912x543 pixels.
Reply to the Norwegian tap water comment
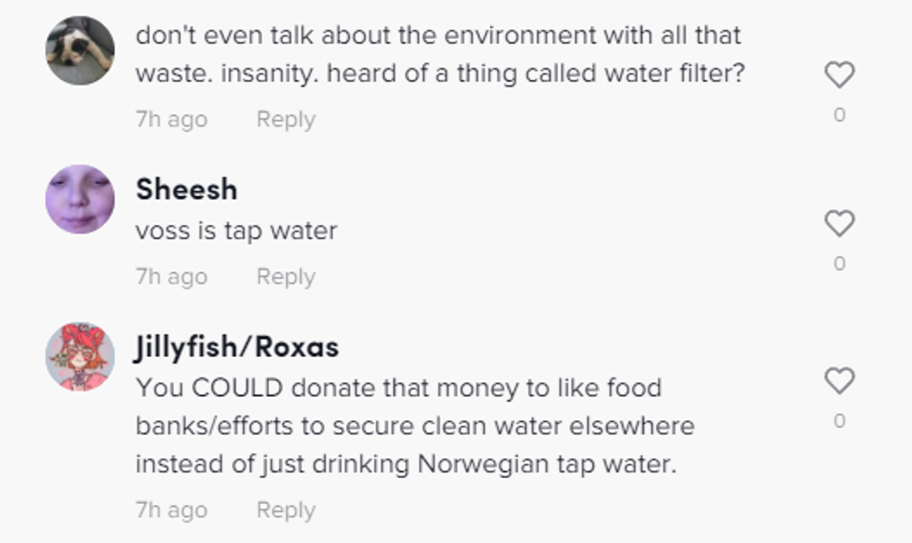tap(286, 510)
